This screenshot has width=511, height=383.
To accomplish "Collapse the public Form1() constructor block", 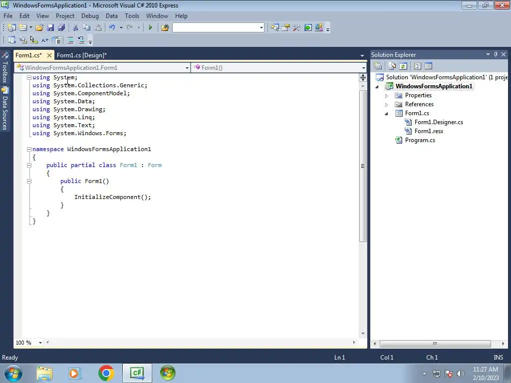I will (29, 181).
